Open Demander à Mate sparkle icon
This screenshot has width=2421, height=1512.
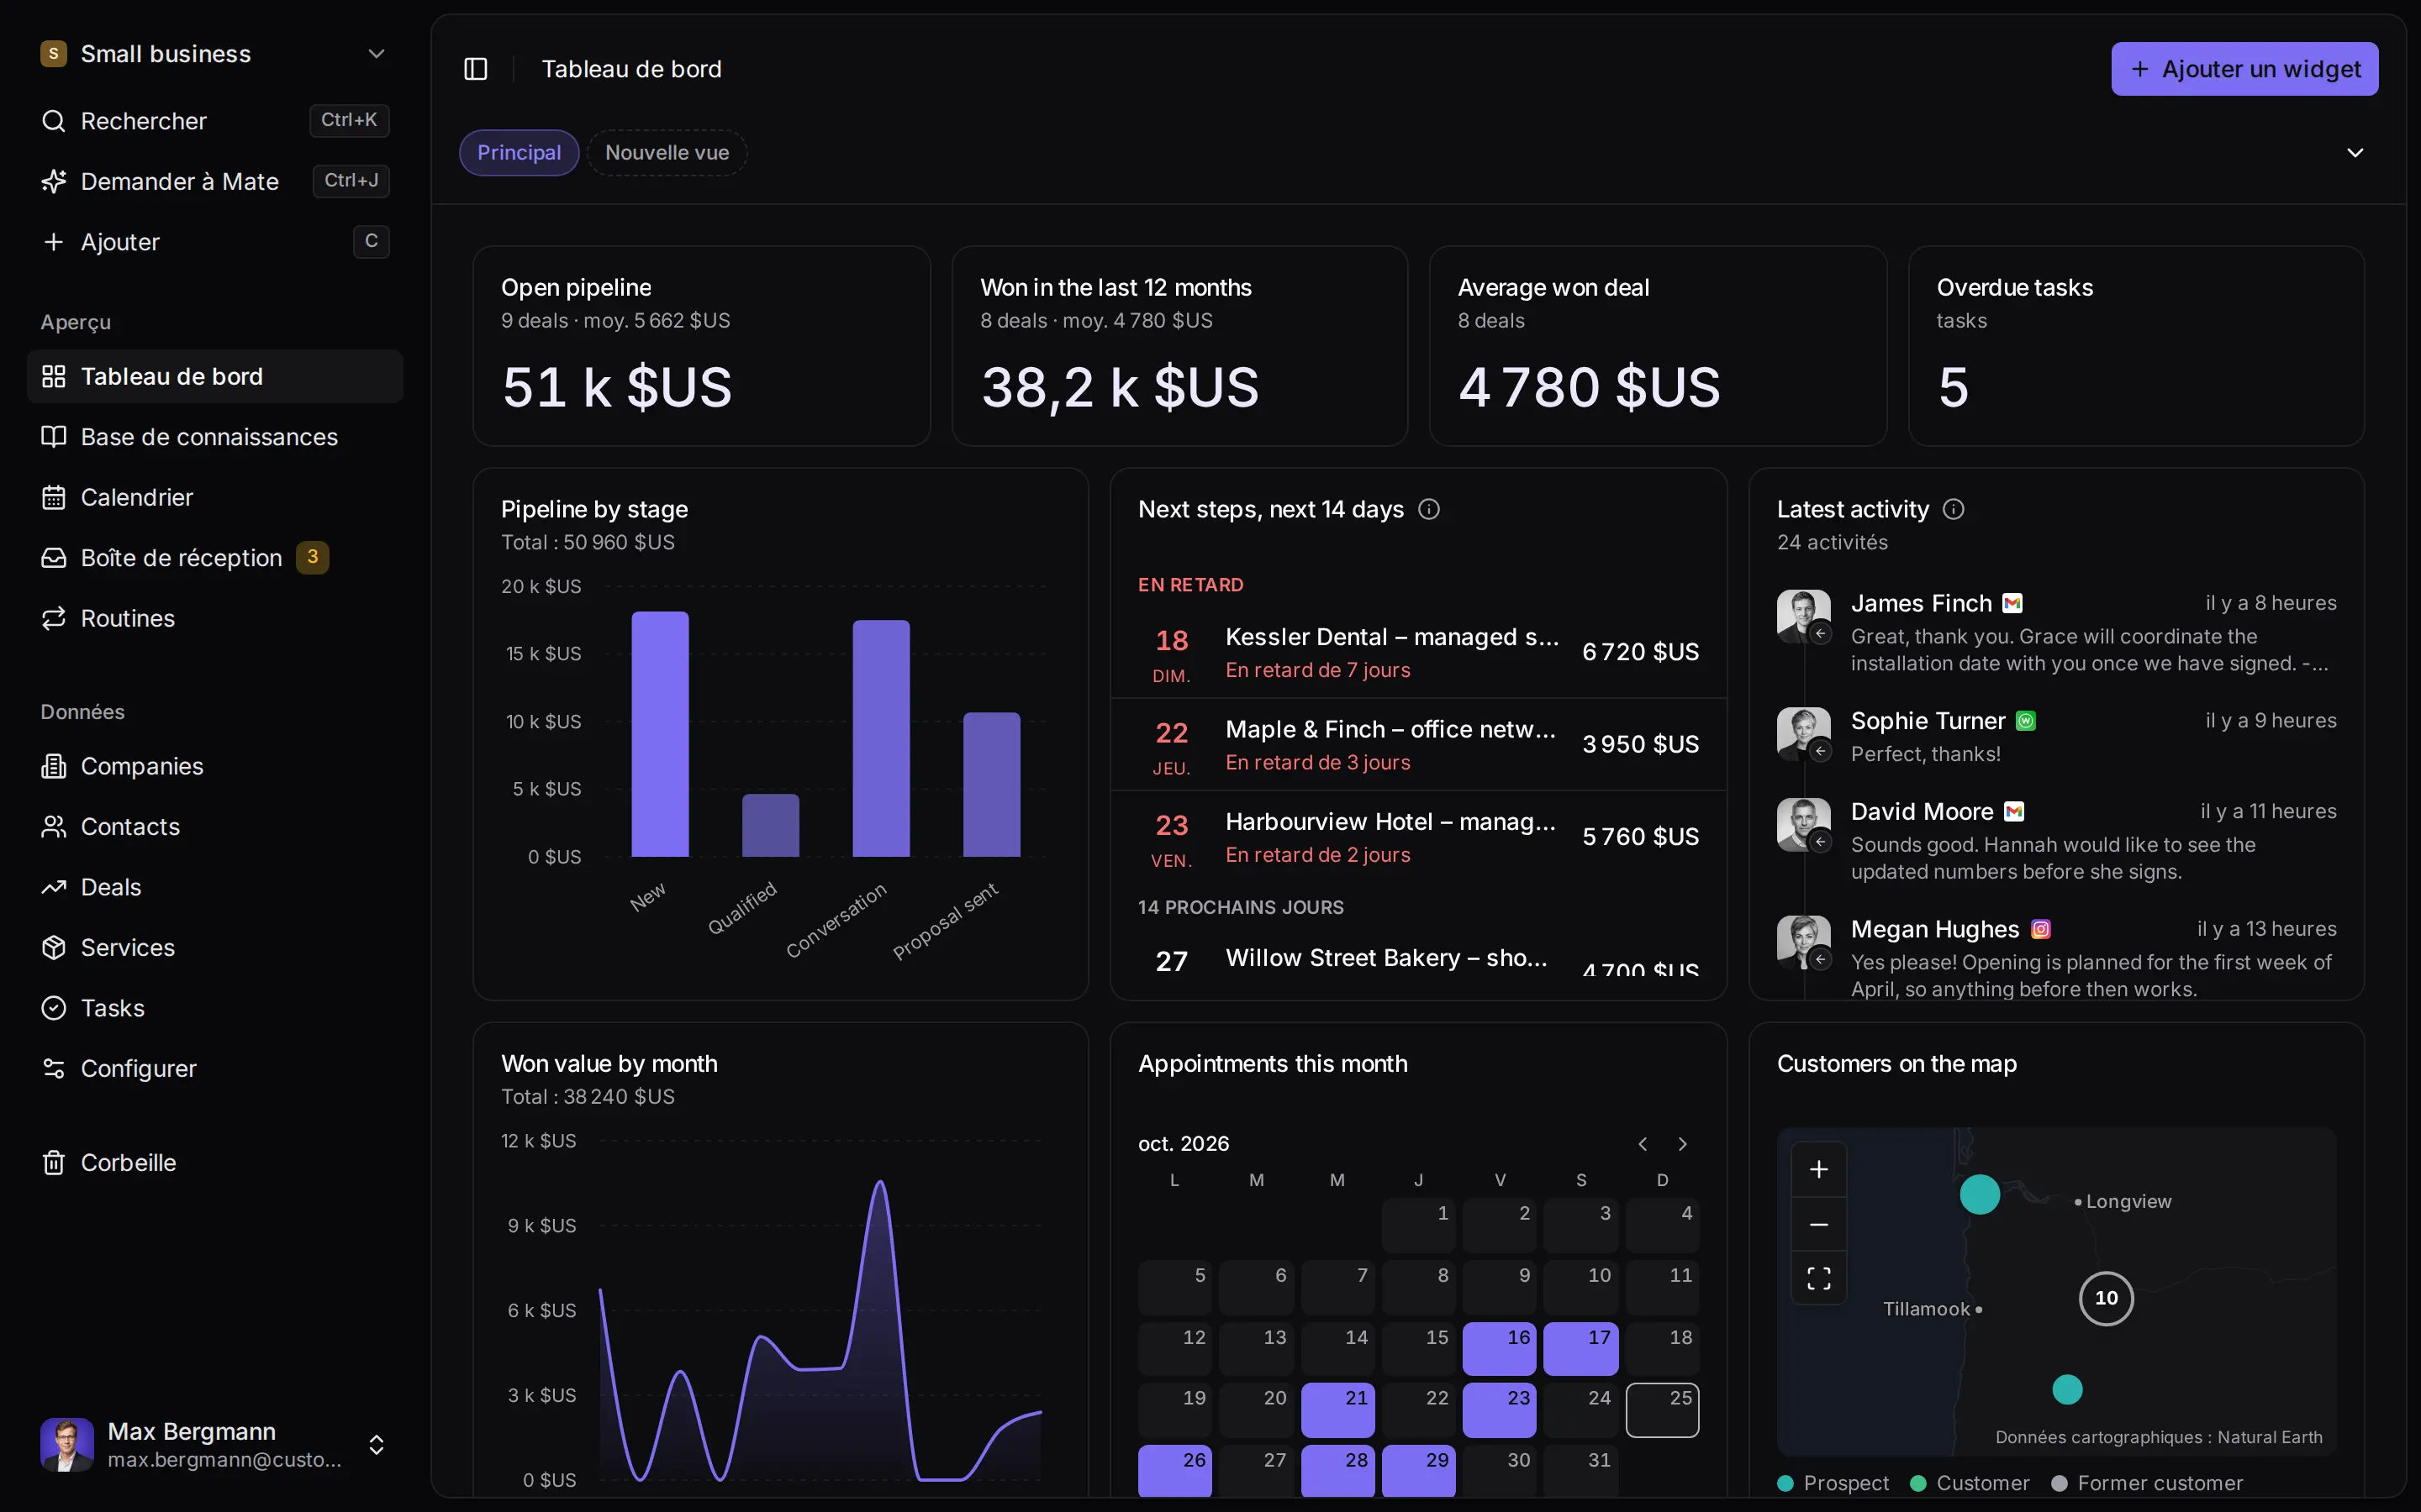54,181
